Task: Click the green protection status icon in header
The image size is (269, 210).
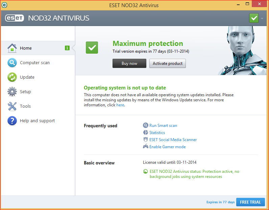Action: [254, 18]
